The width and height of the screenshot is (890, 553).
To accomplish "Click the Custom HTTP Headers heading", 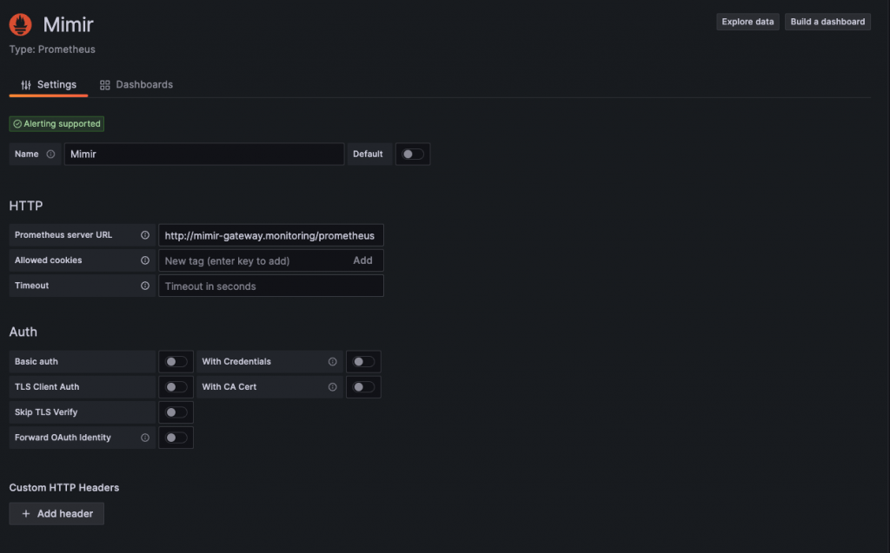I will 64,488.
